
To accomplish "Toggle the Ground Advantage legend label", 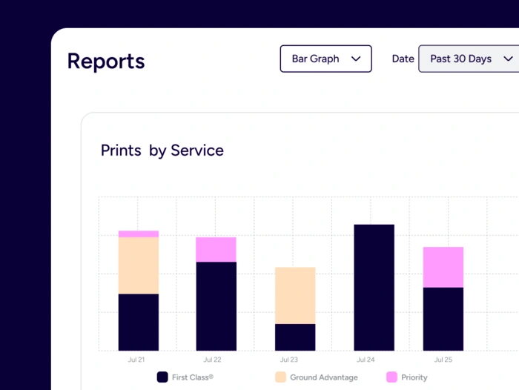I will 323,377.
